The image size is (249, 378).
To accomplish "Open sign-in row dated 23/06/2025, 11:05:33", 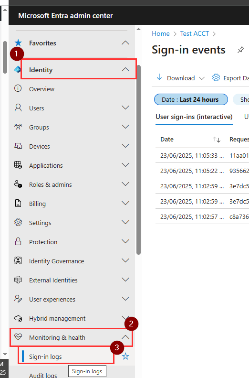I will [x=202, y=155].
